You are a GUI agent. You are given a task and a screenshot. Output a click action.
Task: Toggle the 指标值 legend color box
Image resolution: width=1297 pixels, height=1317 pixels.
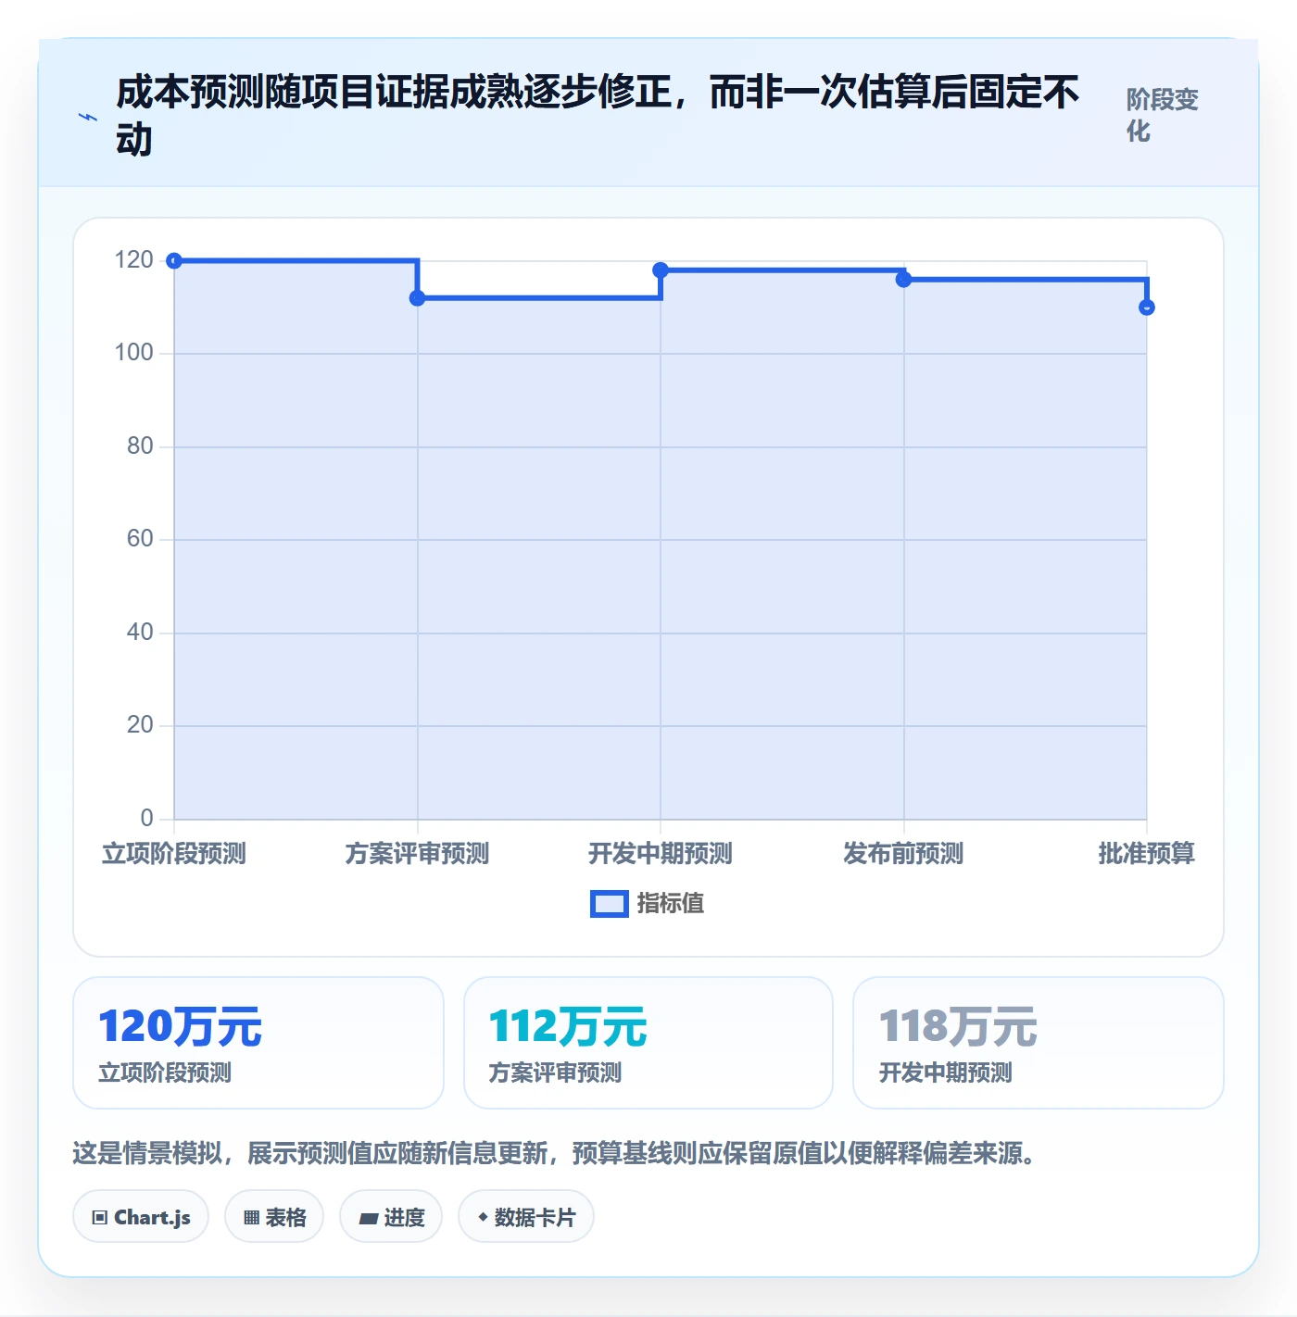(610, 904)
